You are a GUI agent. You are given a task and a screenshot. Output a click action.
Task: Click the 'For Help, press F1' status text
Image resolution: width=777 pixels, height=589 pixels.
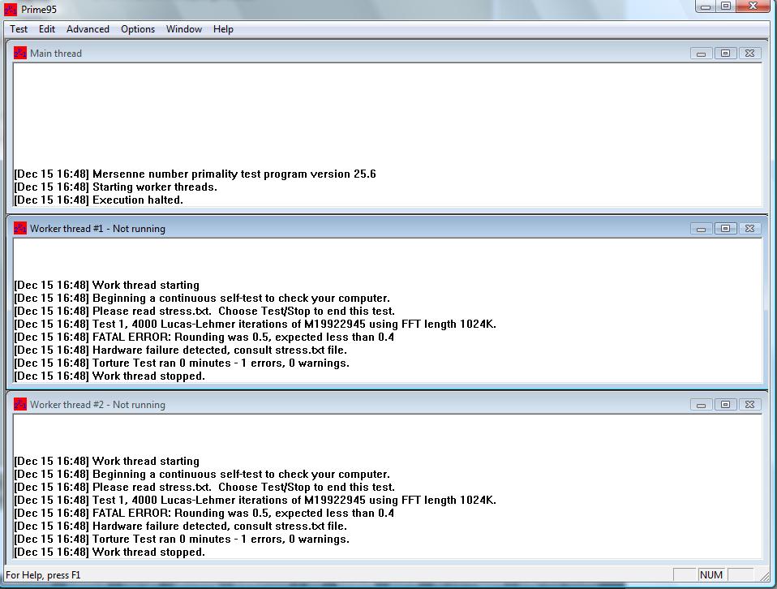pyautogui.click(x=43, y=575)
